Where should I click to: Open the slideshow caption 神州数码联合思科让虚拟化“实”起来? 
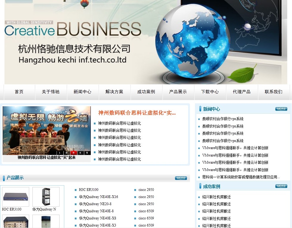[46, 157]
